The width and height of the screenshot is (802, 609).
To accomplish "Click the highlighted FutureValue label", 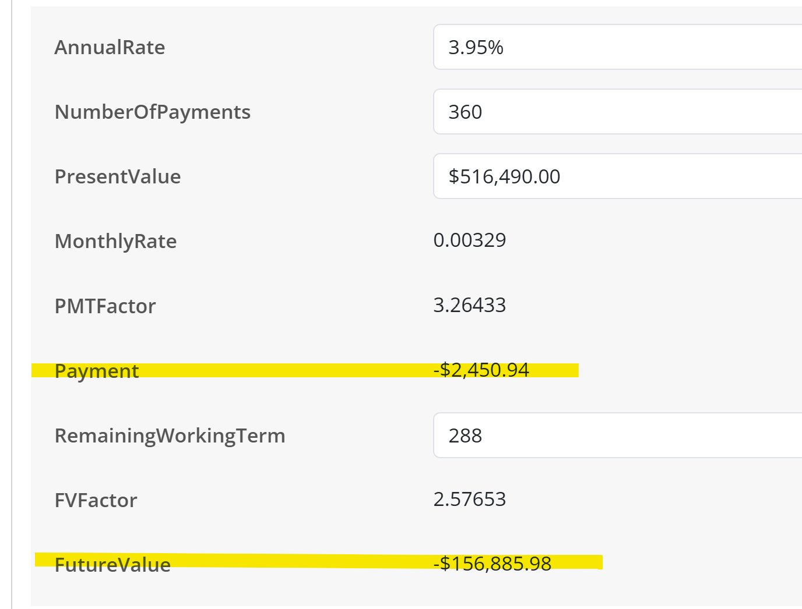I will click(x=112, y=564).
